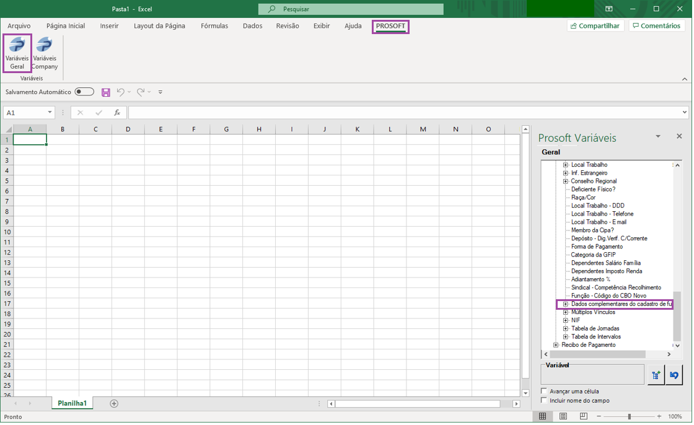This screenshot has height=425, width=694.
Task: Open the Ajuda tab
Action: pos(353,25)
